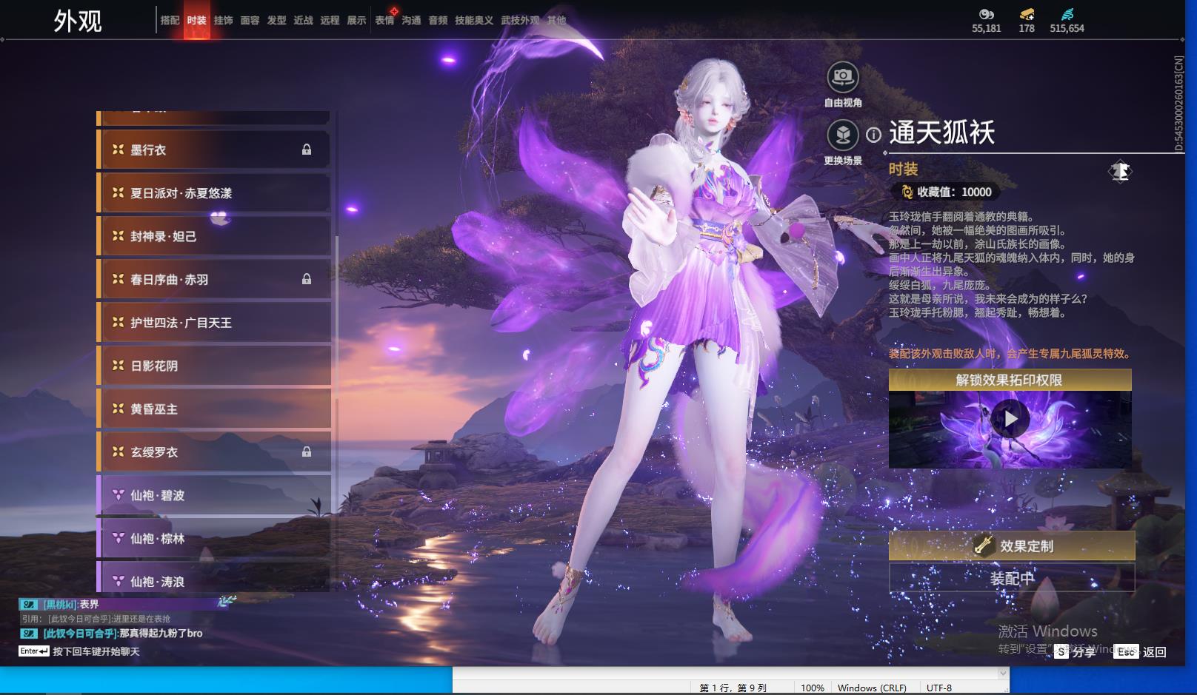This screenshot has width=1197, height=695.
Task: Click the purple rarity icon on 仙袍·碧波
Action: pyautogui.click(x=118, y=495)
